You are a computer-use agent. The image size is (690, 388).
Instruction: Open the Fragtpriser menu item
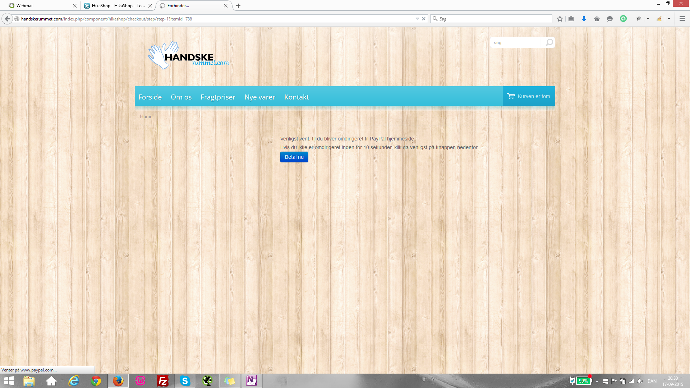(x=218, y=97)
